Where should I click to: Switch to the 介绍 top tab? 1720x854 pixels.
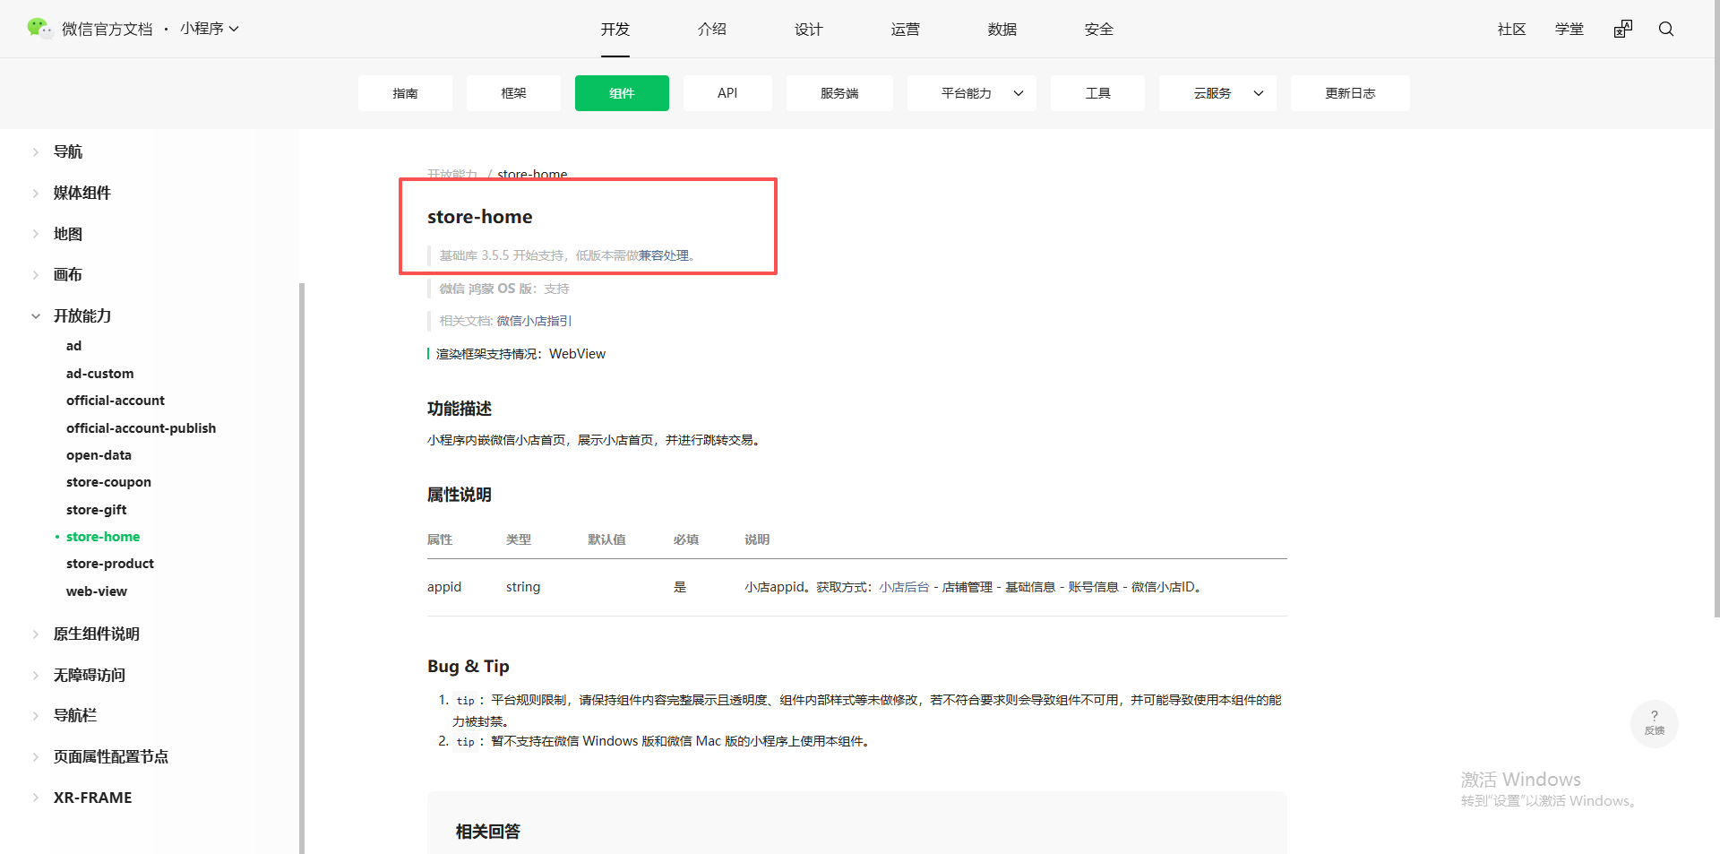point(712,29)
